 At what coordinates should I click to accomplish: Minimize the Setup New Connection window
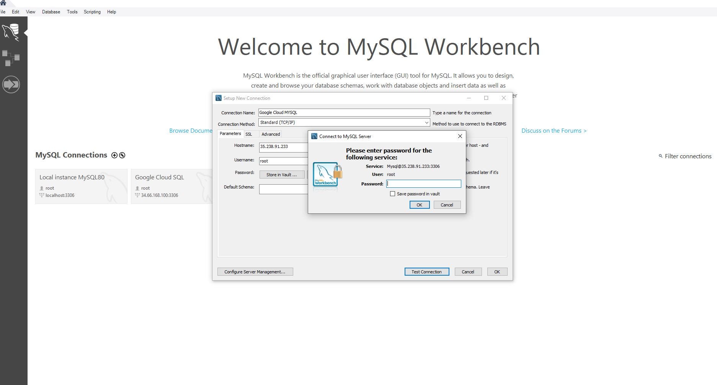[469, 98]
